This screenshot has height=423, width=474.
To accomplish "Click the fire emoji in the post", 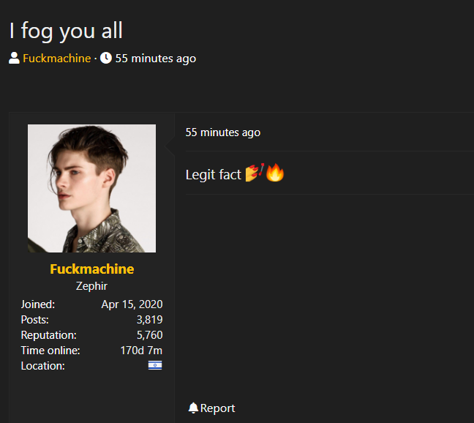I will [275, 173].
